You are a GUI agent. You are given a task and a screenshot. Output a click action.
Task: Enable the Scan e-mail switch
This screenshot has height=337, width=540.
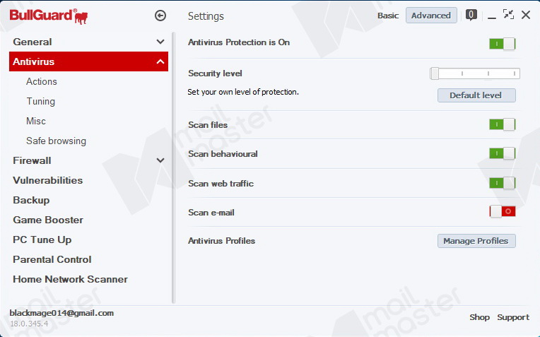(x=502, y=211)
